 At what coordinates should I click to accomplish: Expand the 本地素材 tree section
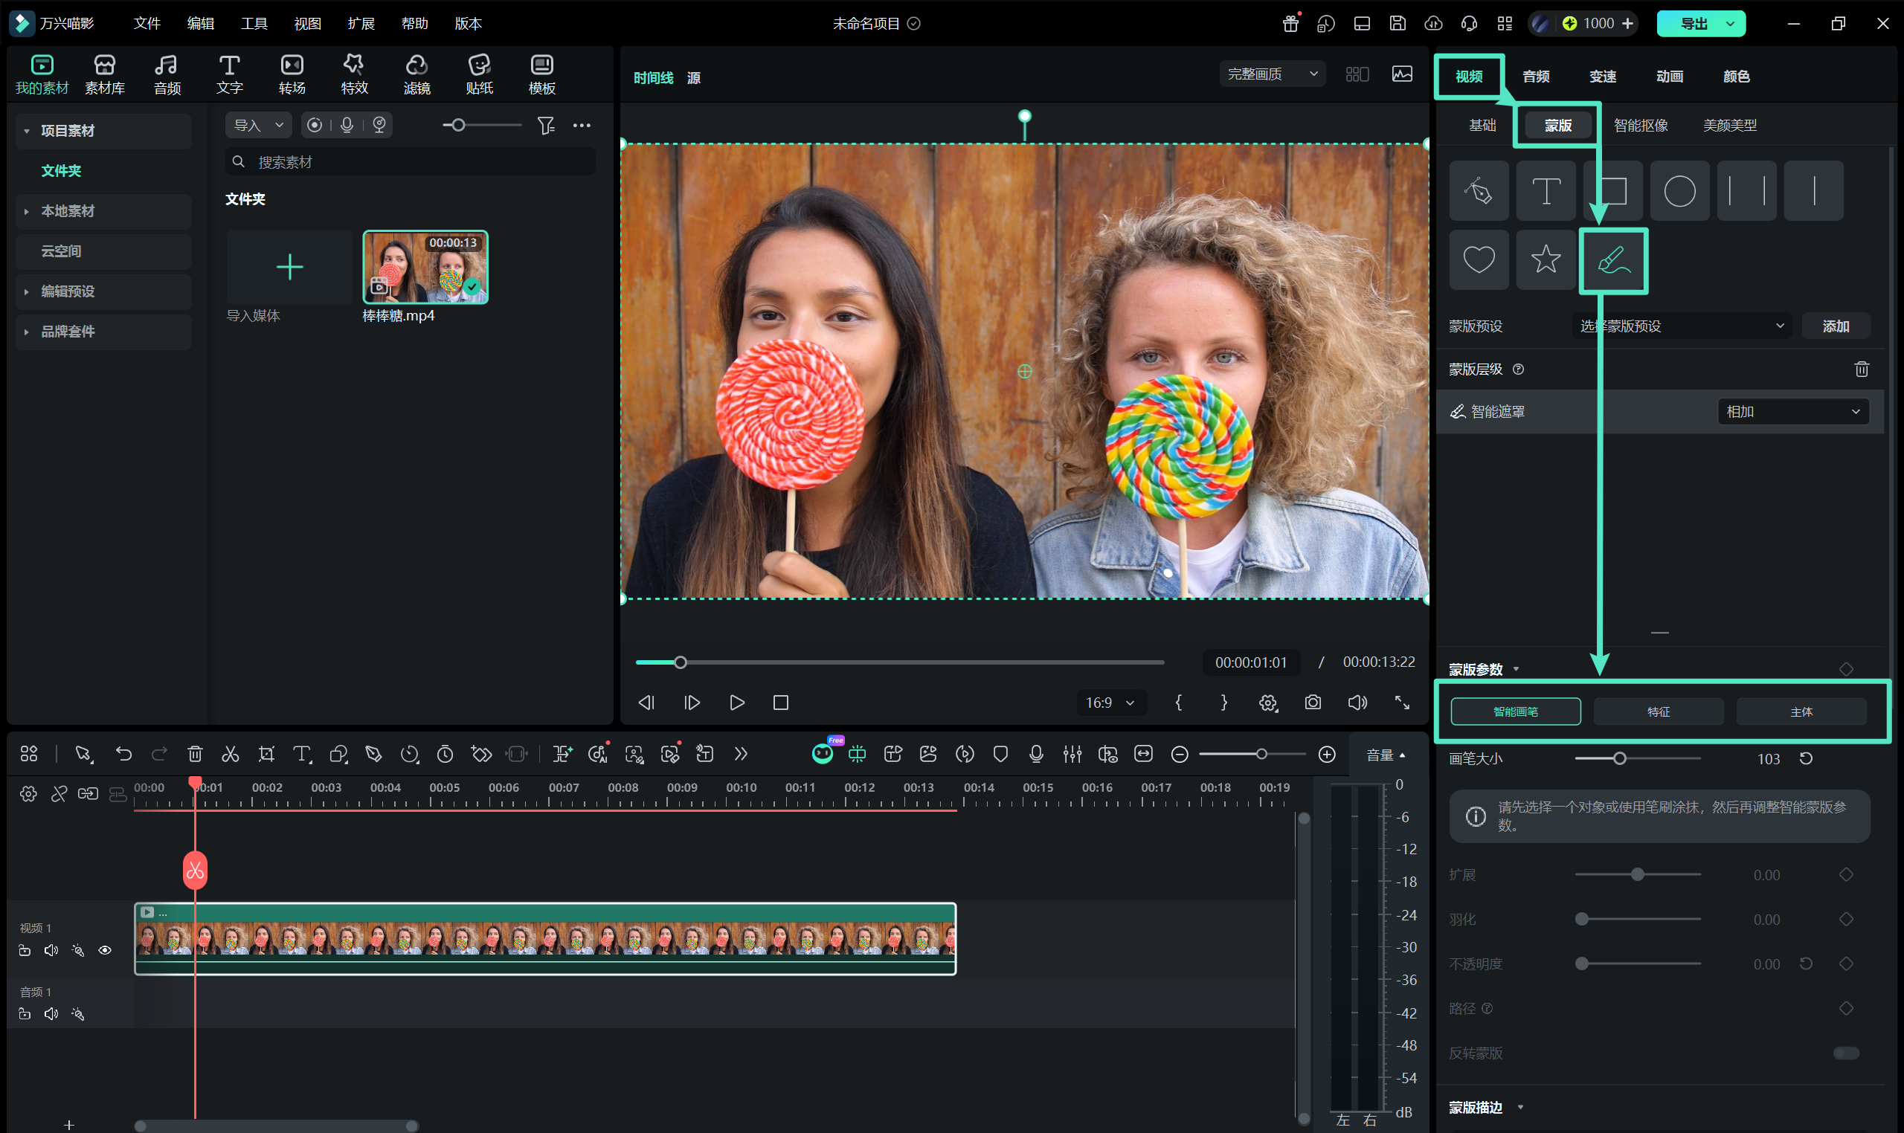26,211
